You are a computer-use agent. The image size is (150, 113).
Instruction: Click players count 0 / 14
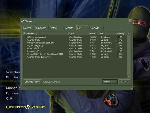(x=93, y=43)
